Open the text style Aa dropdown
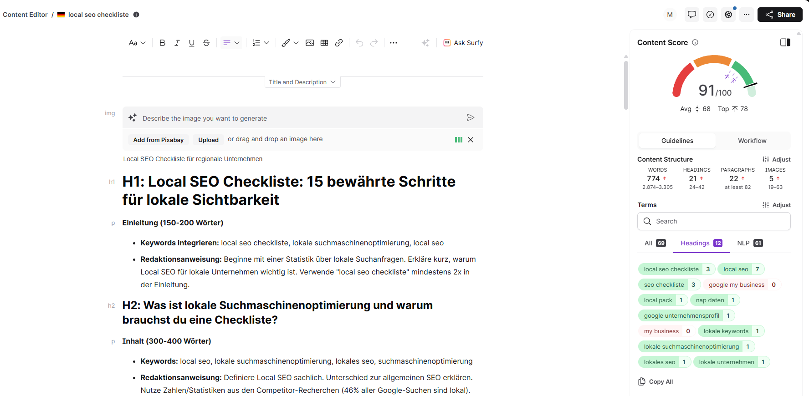Viewport: 809px width, 396px height. click(x=137, y=43)
